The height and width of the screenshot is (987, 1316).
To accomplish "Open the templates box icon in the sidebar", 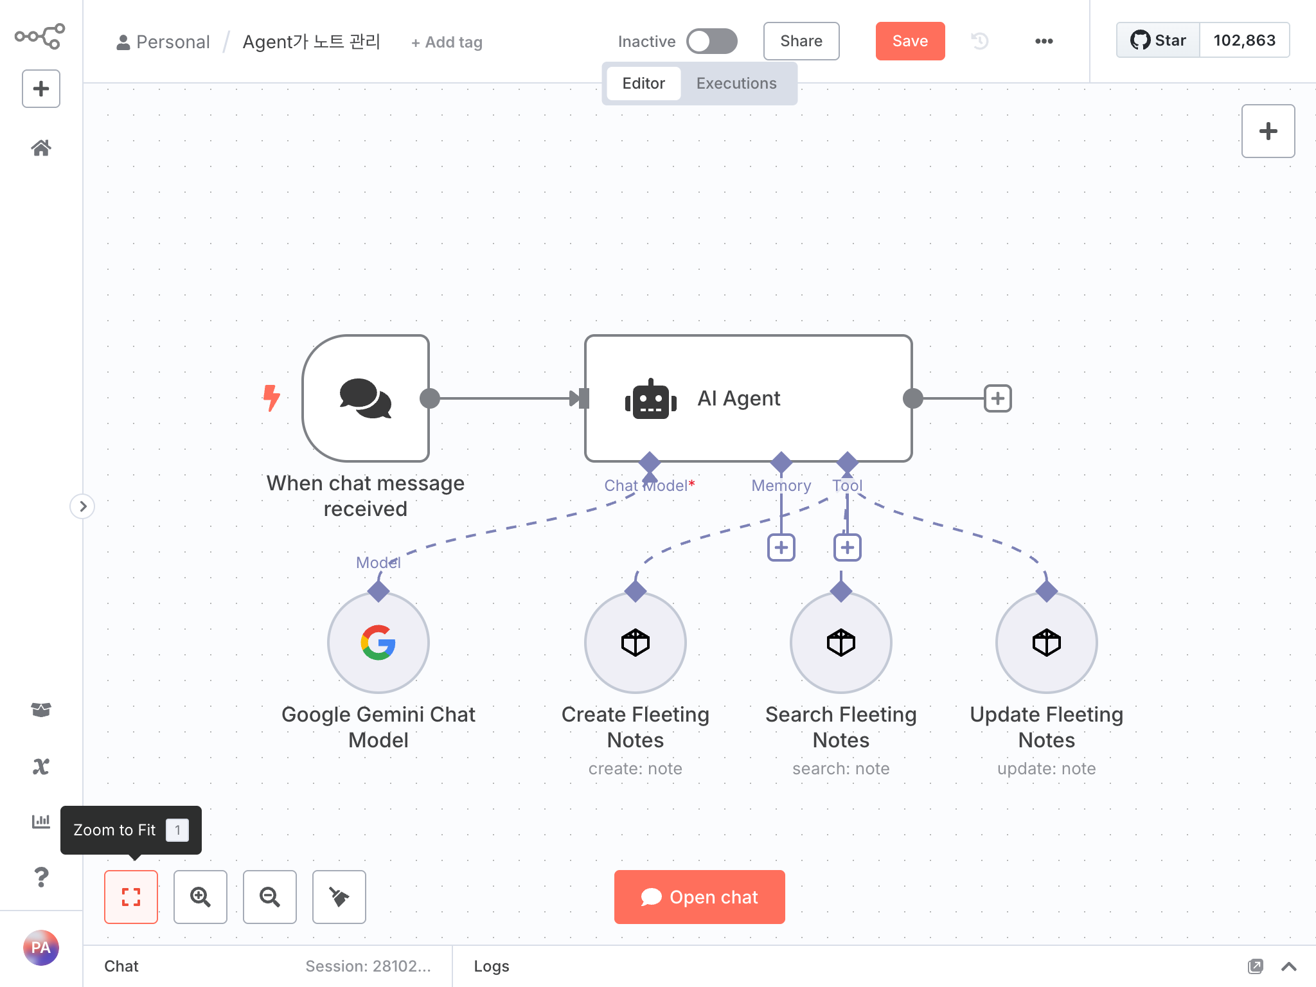I will [41, 709].
